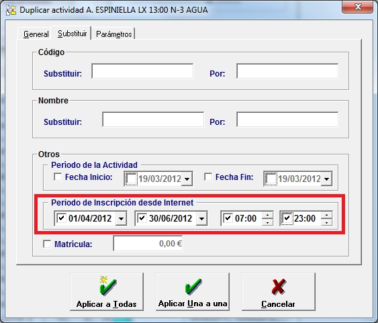Click the Aplicar Una a una checkmark icon
Image resolution: width=378 pixels, height=323 pixels.
click(x=193, y=287)
